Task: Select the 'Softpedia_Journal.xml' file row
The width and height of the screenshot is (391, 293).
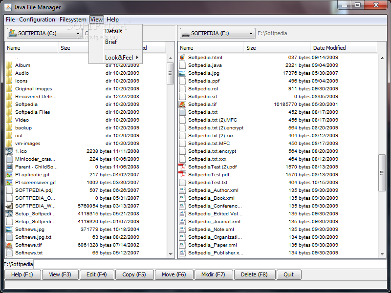Action: point(278,222)
